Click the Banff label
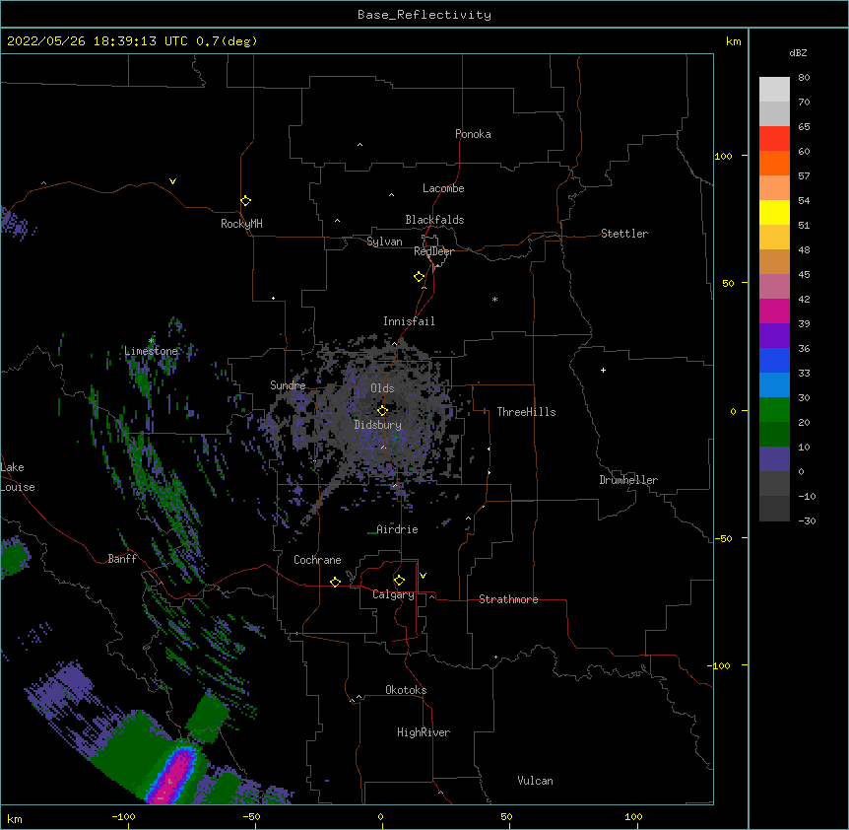 click(122, 559)
